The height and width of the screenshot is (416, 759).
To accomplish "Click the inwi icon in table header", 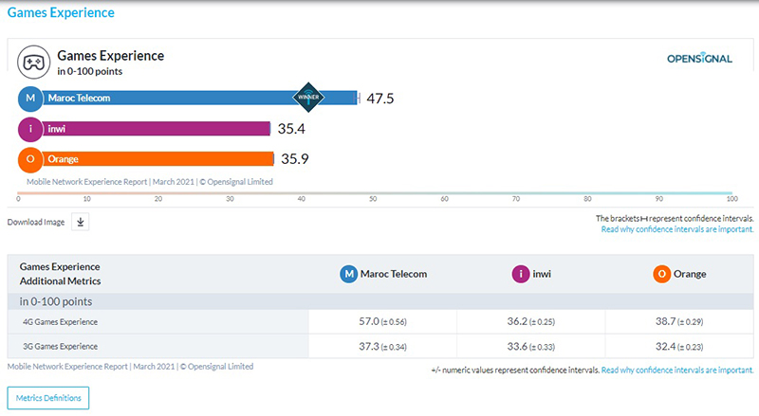I will point(520,274).
